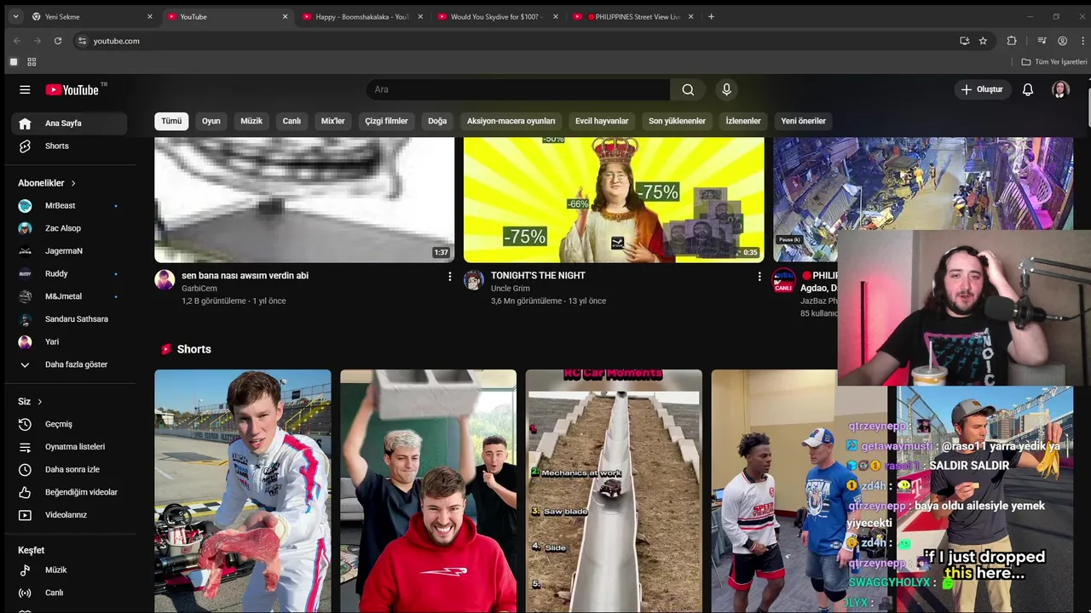Image resolution: width=1091 pixels, height=613 pixels.
Task: Open Yari subscription channel
Action: 70,341
